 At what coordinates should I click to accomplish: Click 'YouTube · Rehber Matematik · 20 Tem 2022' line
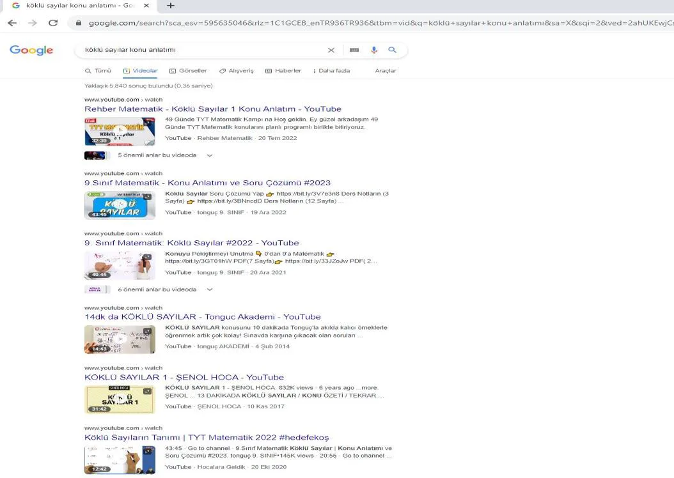point(231,138)
